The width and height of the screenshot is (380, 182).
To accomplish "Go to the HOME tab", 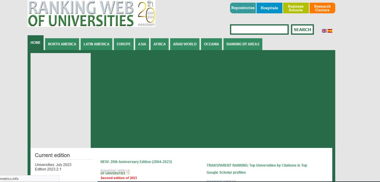I will coord(36,43).
